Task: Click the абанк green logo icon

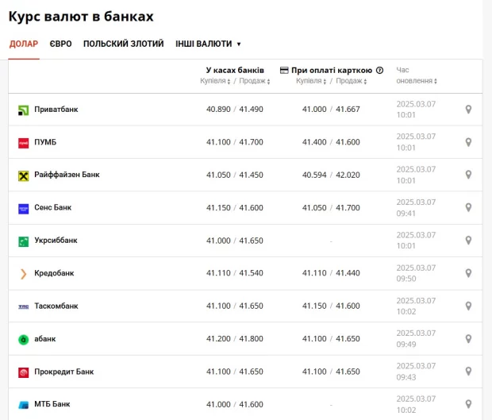Action: coord(23,339)
